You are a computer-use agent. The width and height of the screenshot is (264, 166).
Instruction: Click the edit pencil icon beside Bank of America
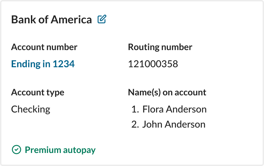click(x=102, y=19)
